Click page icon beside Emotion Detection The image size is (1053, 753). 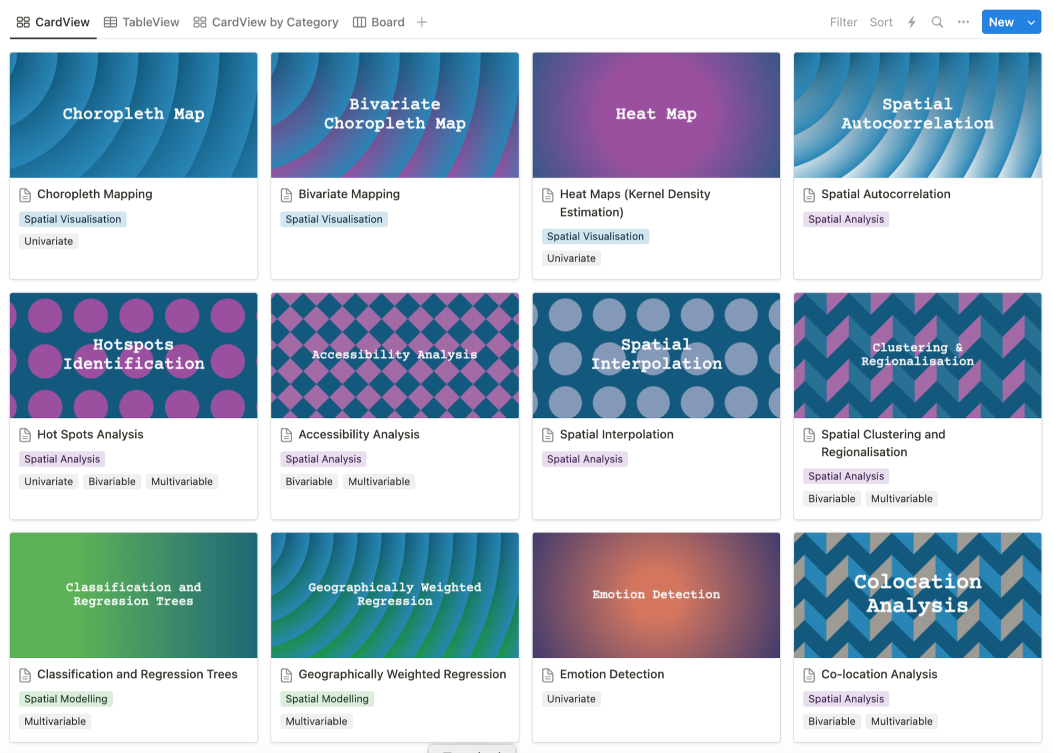tap(548, 675)
